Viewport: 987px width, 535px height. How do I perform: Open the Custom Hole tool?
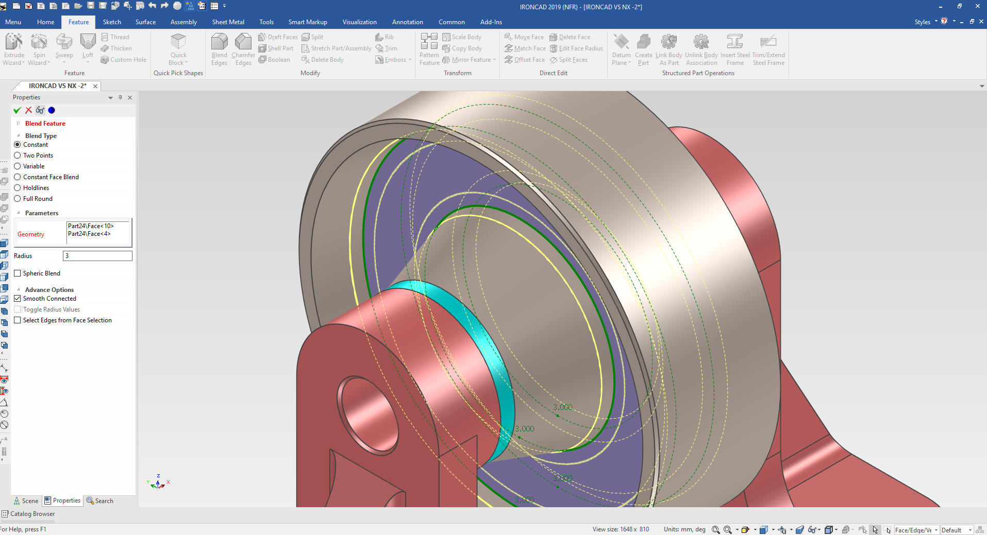[124, 60]
